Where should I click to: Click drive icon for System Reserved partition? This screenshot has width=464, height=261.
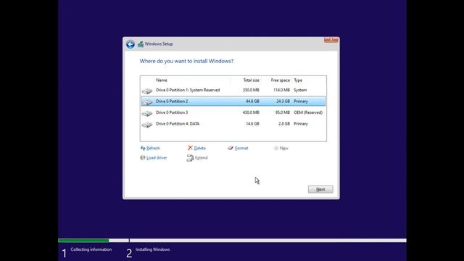(147, 91)
